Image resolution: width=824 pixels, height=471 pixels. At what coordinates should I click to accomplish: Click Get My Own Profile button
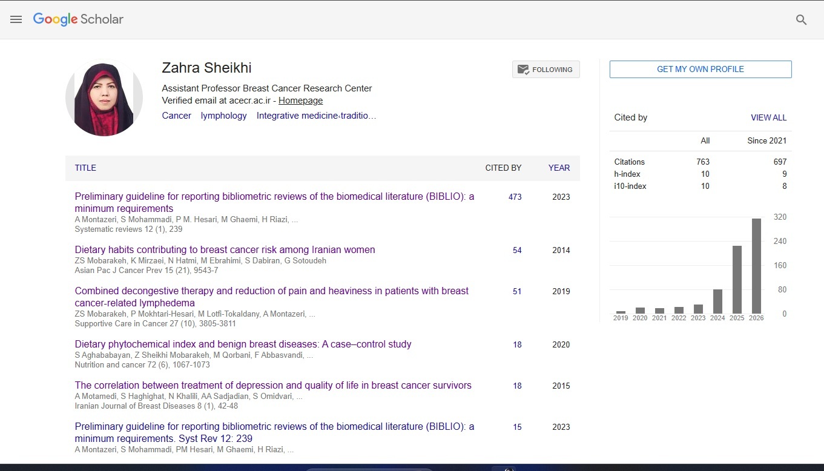[700, 69]
